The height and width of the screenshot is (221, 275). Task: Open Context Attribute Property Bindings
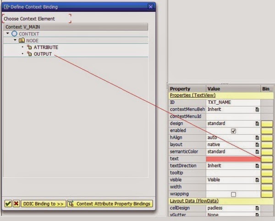(110, 204)
